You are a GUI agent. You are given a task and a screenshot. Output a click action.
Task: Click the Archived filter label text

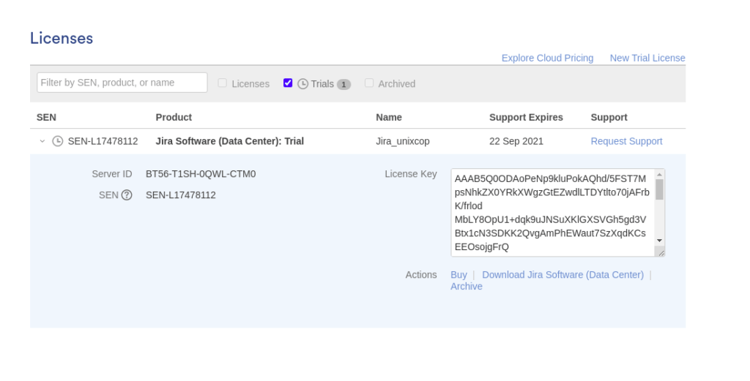pos(396,83)
